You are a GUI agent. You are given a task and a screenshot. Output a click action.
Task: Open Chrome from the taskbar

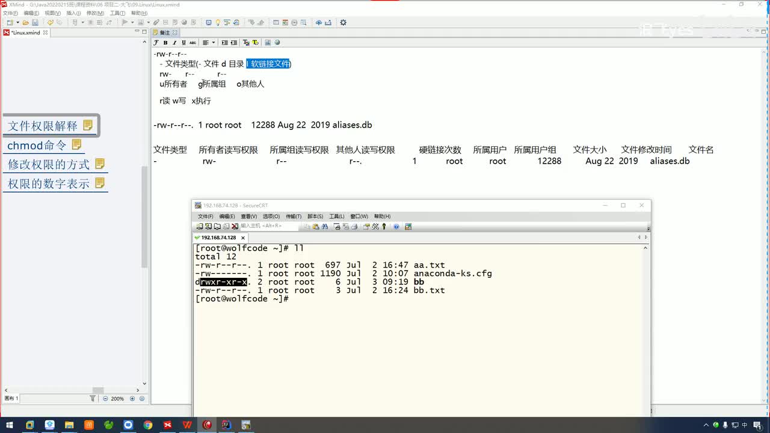point(148,425)
